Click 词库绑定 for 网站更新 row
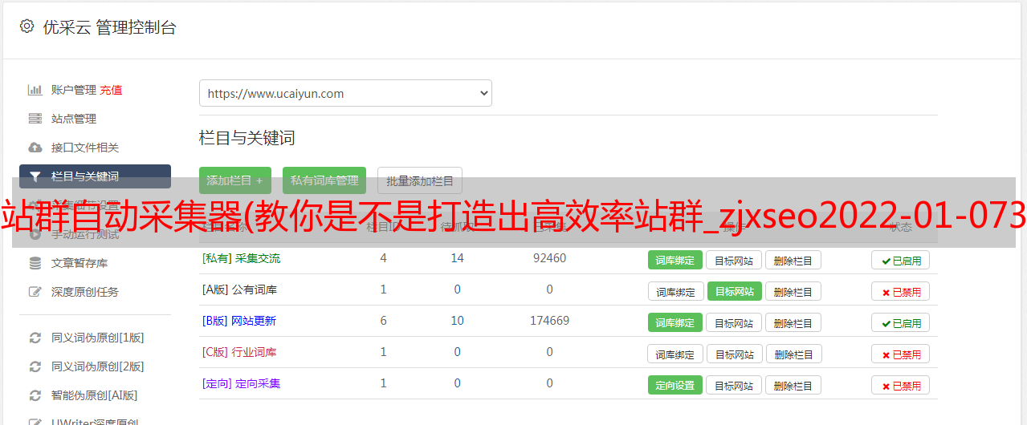The width and height of the screenshot is (1027, 425). click(x=675, y=322)
